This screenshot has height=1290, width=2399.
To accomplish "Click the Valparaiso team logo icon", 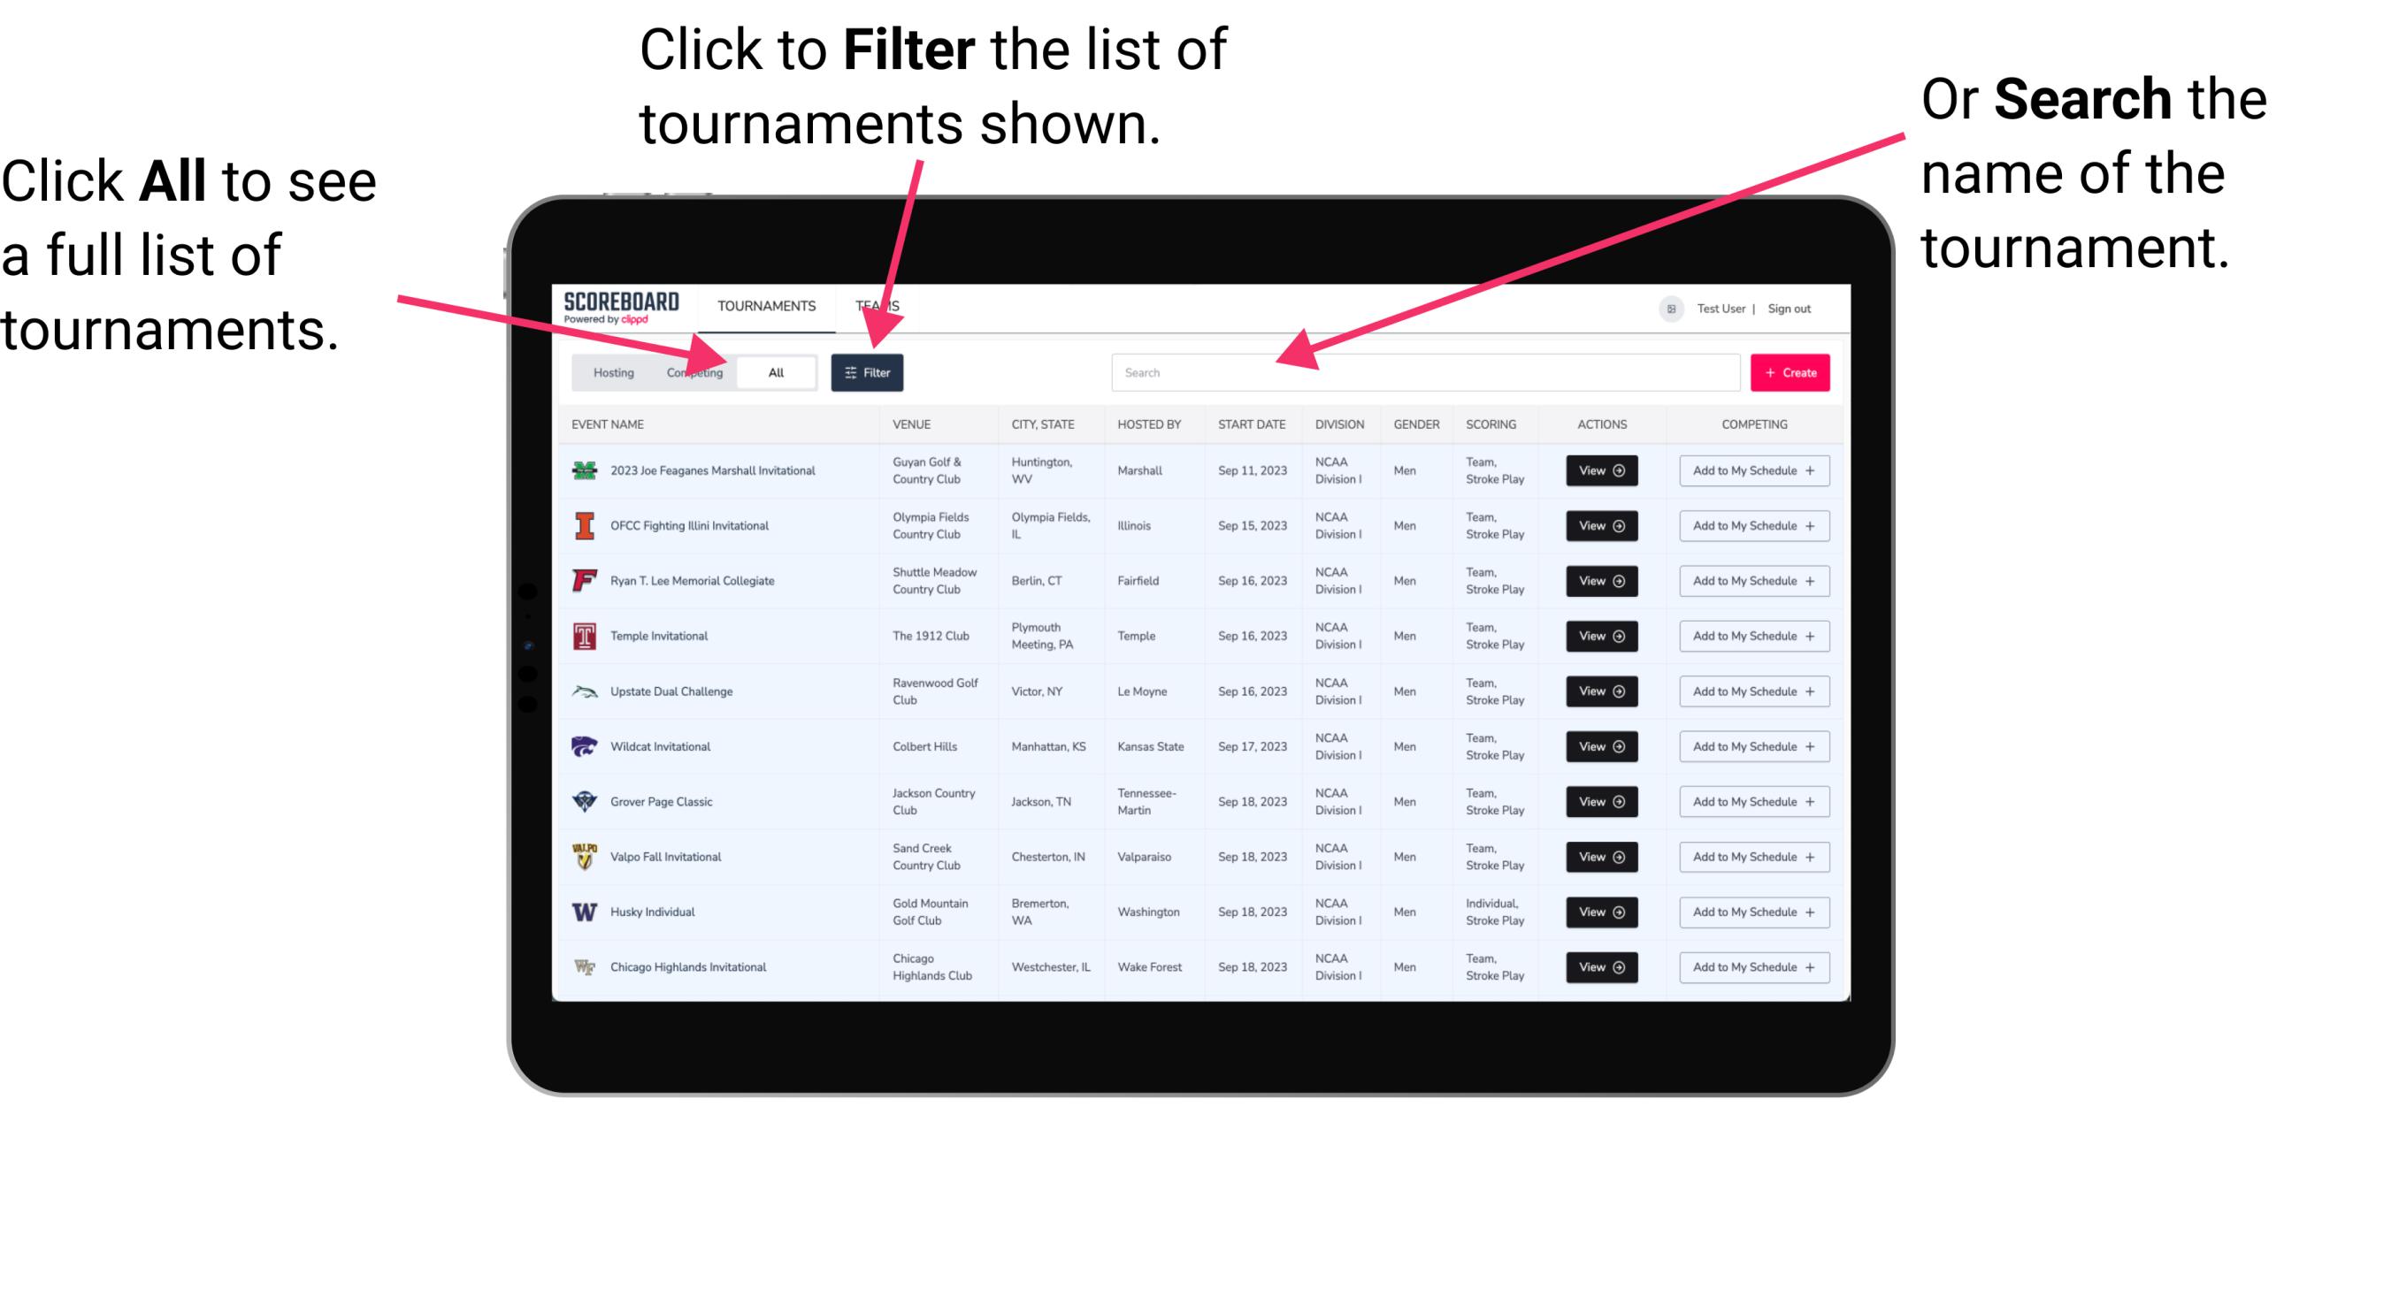I will click(x=588, y=856).
